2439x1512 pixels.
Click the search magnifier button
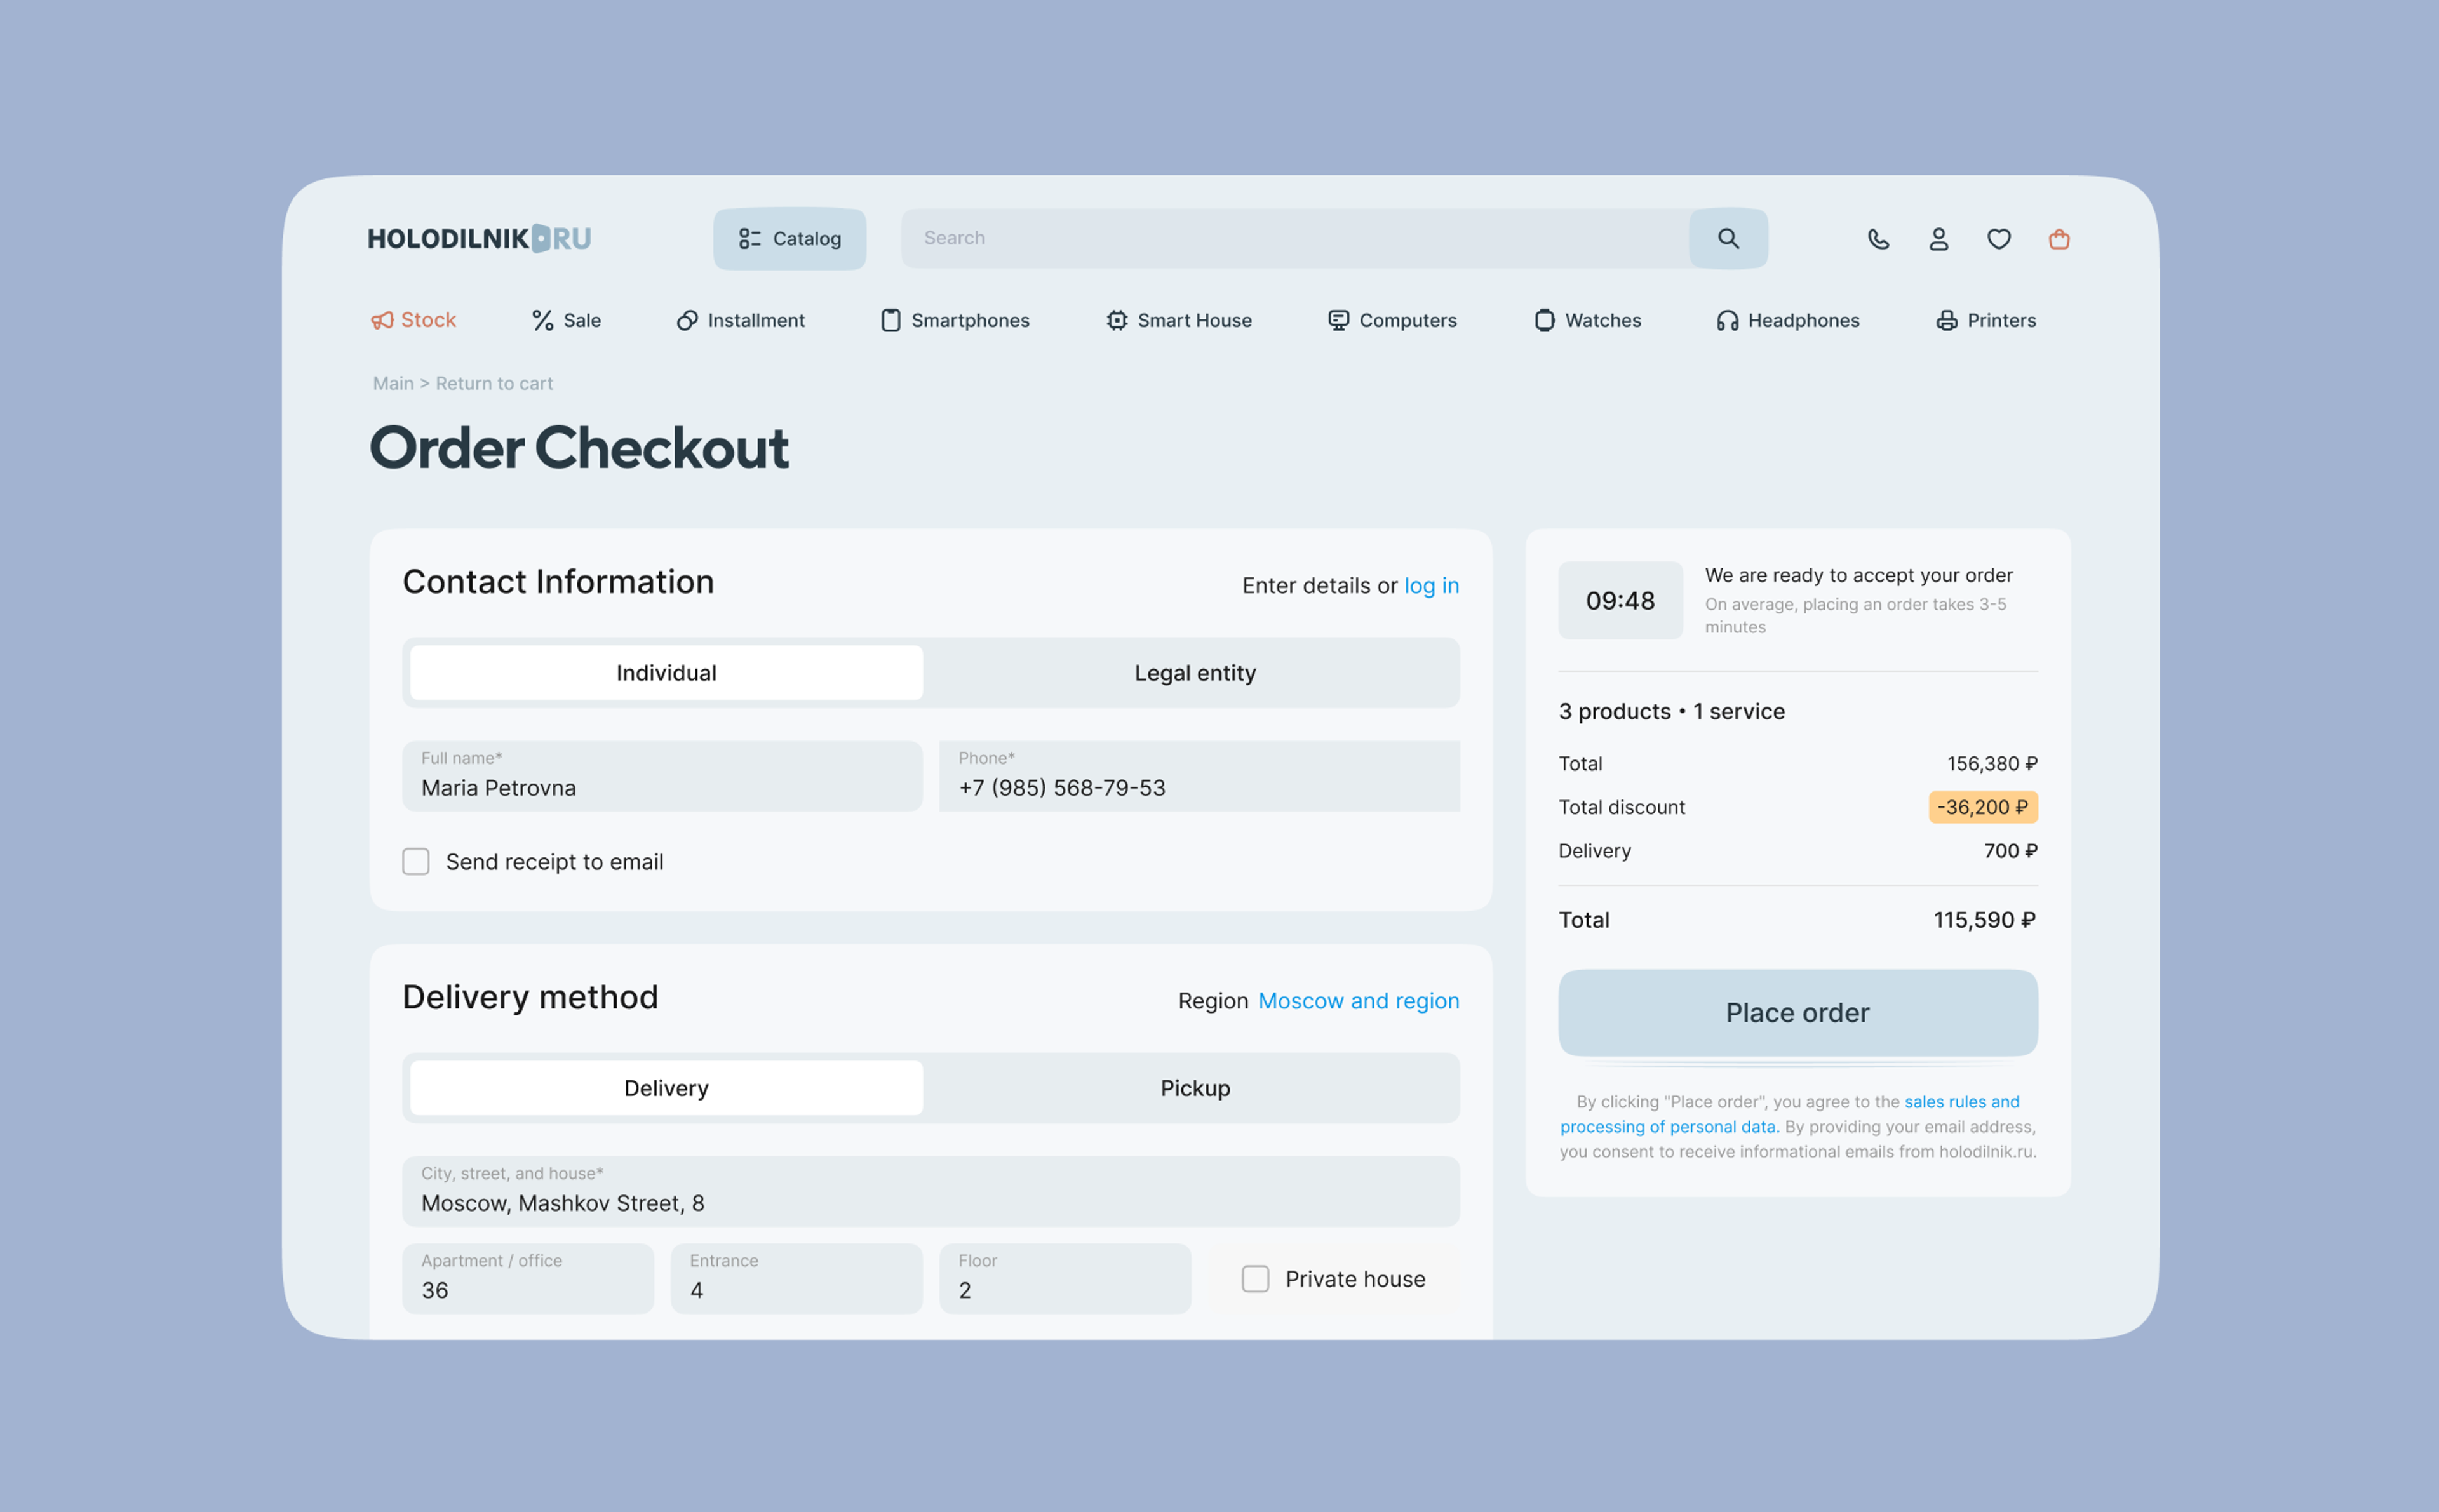click(1728, 238)
